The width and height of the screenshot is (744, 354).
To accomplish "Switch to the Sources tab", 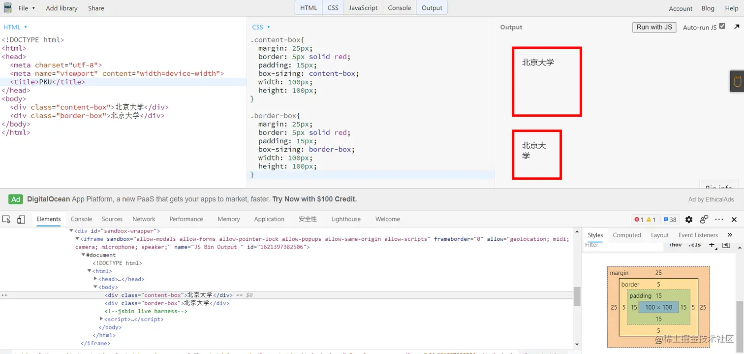I will coord(112,219).
